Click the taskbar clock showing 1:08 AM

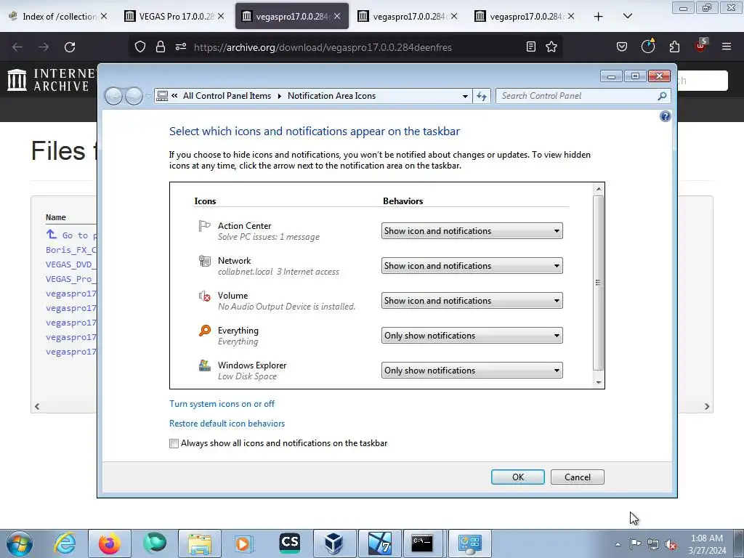[706, 544]
